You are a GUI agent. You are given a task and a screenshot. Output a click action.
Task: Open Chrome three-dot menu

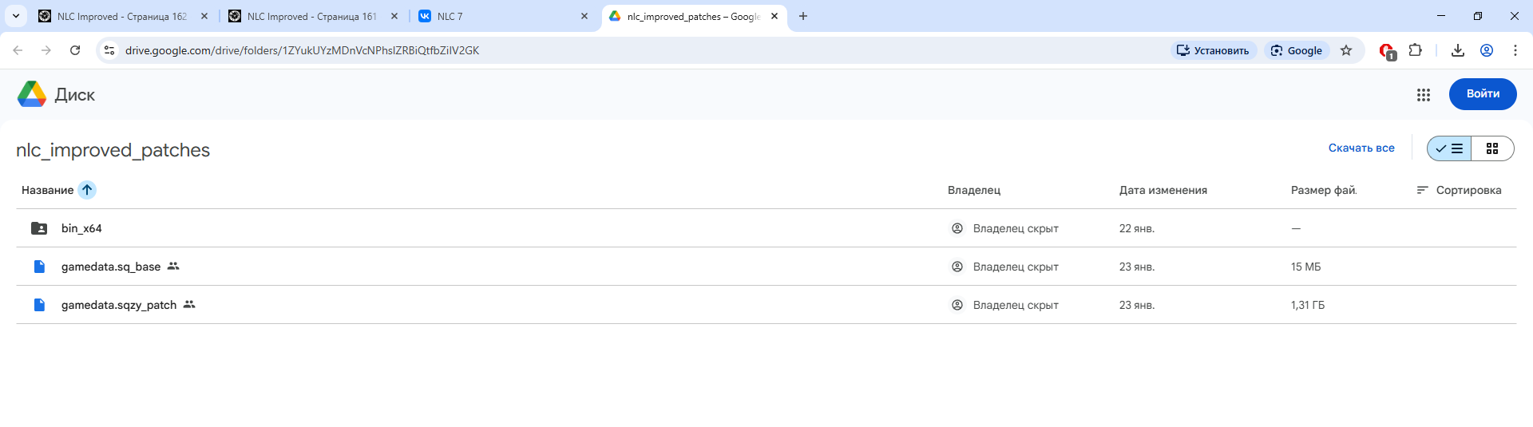[1515, 50]
